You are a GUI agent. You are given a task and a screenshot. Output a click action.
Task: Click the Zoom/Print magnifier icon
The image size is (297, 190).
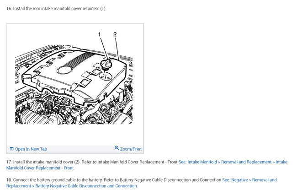tap(117, 148)
